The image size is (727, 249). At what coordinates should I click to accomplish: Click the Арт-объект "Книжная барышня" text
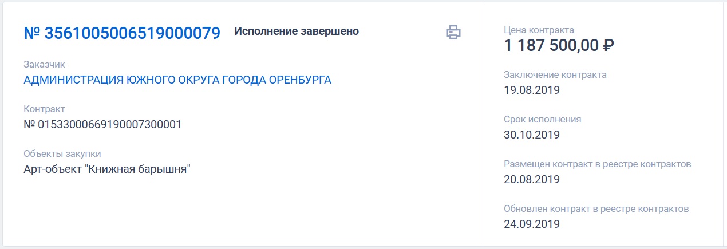(x=107, y=169)
